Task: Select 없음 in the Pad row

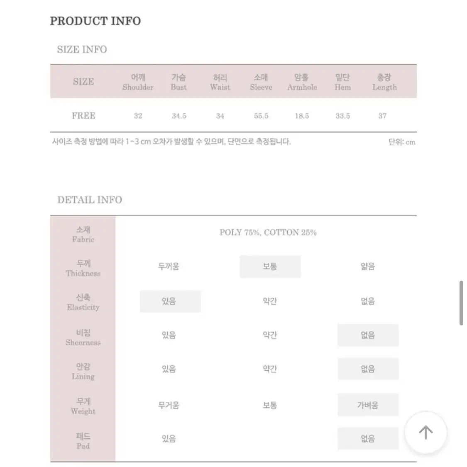Action: [368, 438]
